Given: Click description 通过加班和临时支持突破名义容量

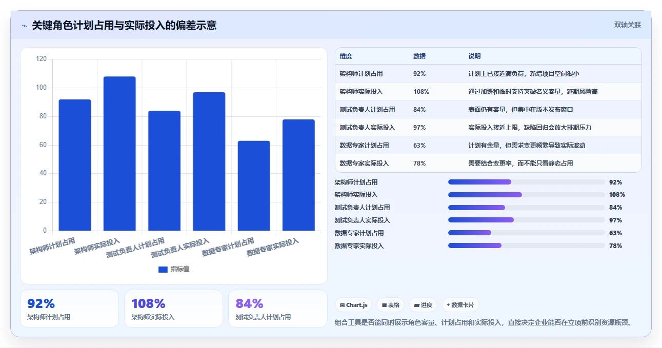Looking at the screenshot, I should point(533,92).
